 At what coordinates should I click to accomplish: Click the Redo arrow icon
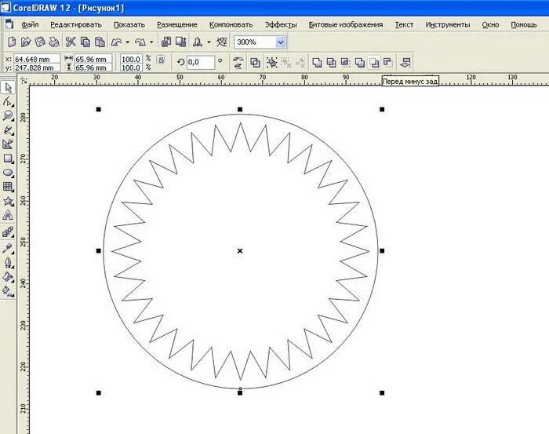pos(140,42)
